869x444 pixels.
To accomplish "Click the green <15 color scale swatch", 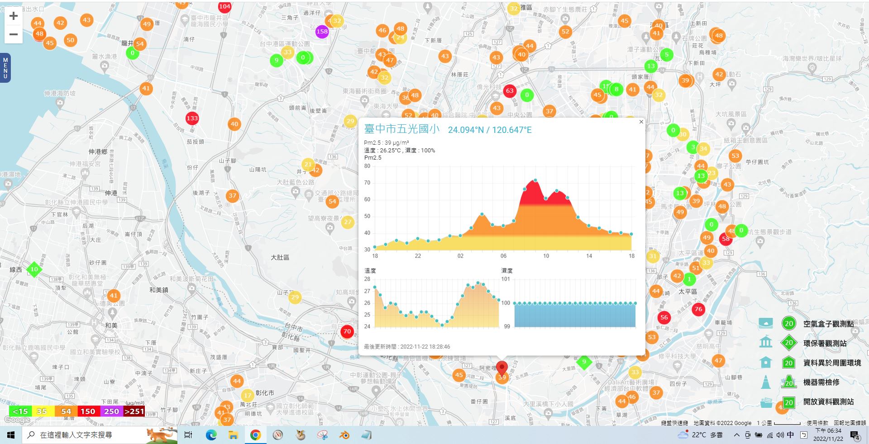I will pos(20,411).
